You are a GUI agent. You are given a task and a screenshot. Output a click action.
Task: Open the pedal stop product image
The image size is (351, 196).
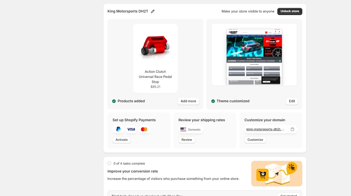coord(155,46)
